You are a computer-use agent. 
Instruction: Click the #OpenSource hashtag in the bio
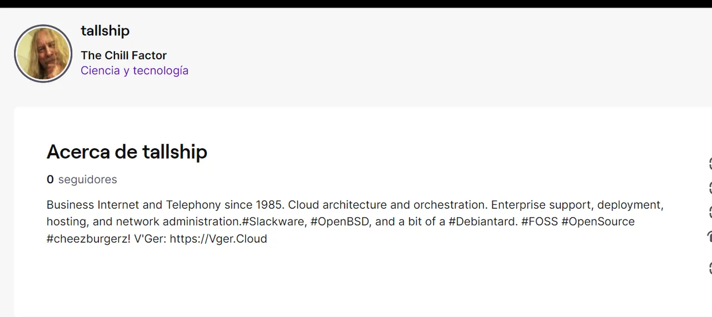click(598, 222)
